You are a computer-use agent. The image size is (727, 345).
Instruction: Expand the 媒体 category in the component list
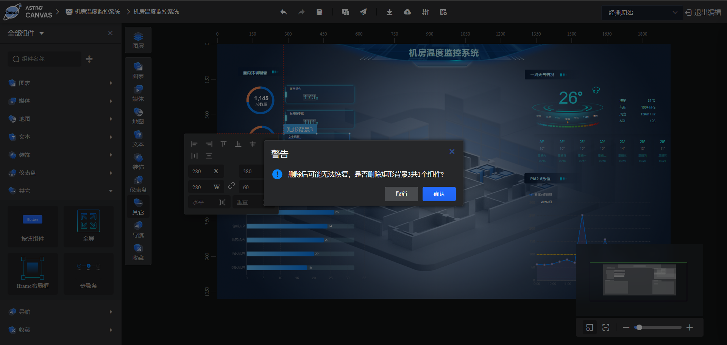(61, 101)
